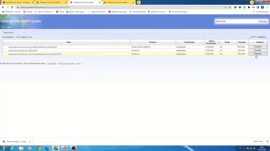Click Transferir for the Windows Server 2008 R2 row
Image resolution: width=270 pixels, height=151 pixels.
(x=258, y=47)
